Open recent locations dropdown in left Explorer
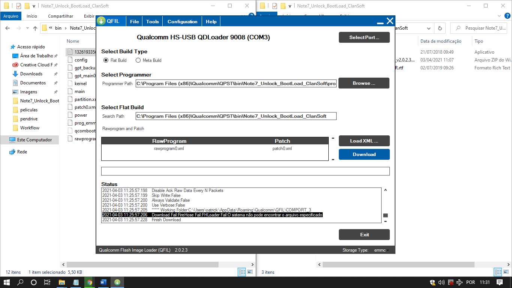 click(27, 28)
